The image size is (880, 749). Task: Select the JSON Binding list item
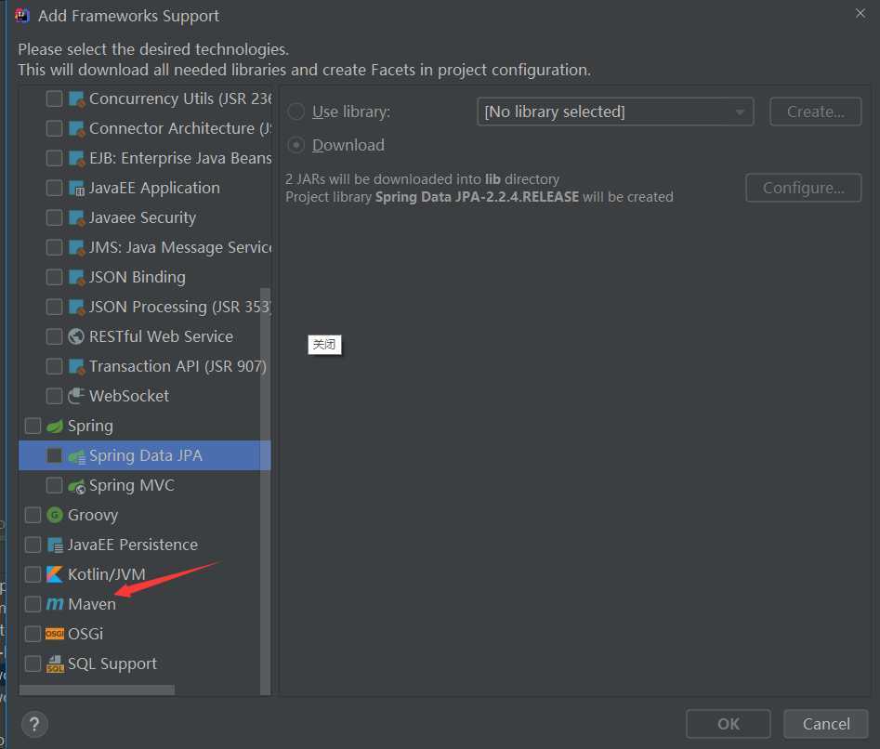[145, 277]
